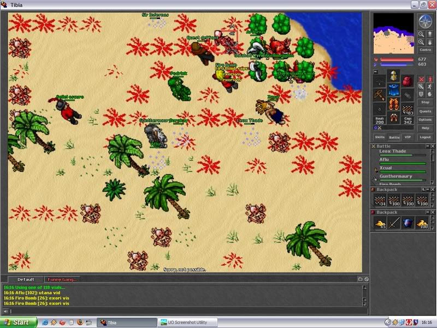
Task: Open the Windows Start menu
Action: point(19,323)
